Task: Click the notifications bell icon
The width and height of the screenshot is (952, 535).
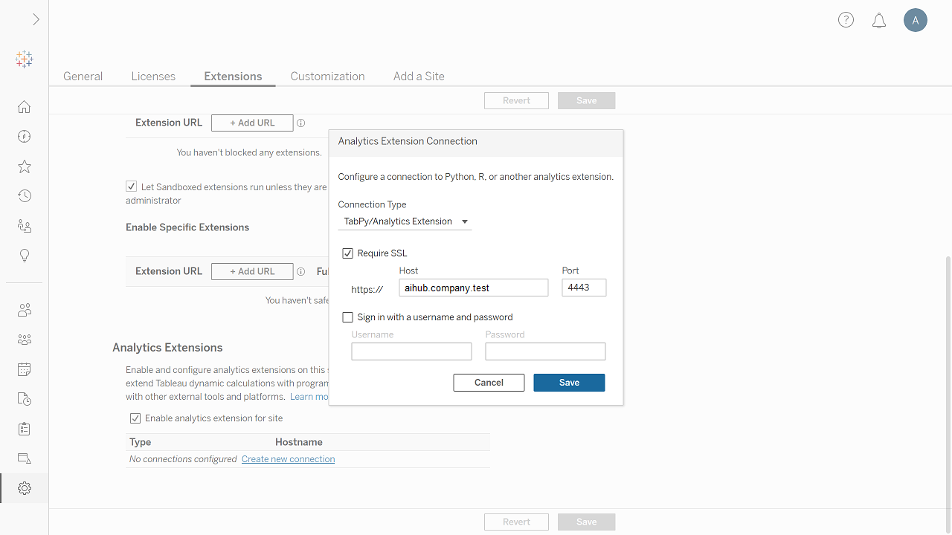Action: 879,21
